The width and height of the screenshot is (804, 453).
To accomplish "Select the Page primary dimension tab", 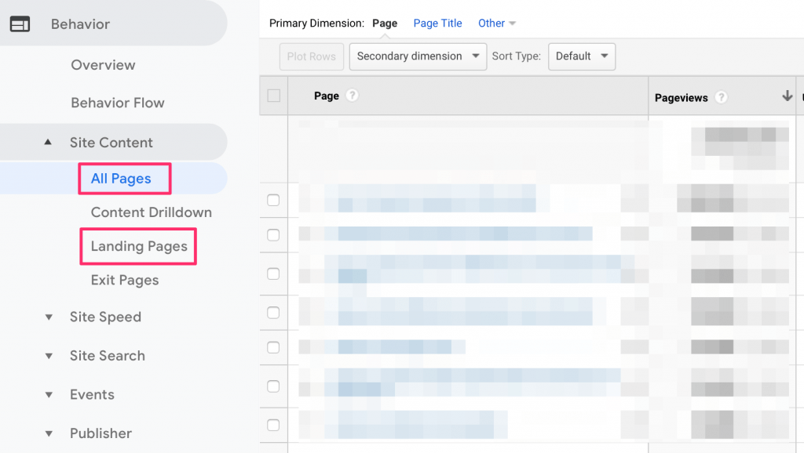I will coord(385,23).
